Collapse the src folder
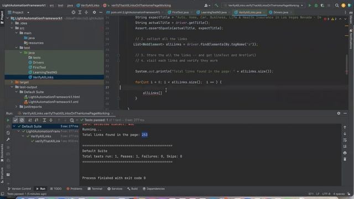Image resolution: width=354 pixels, height=199 pixels. pos(12,28)
